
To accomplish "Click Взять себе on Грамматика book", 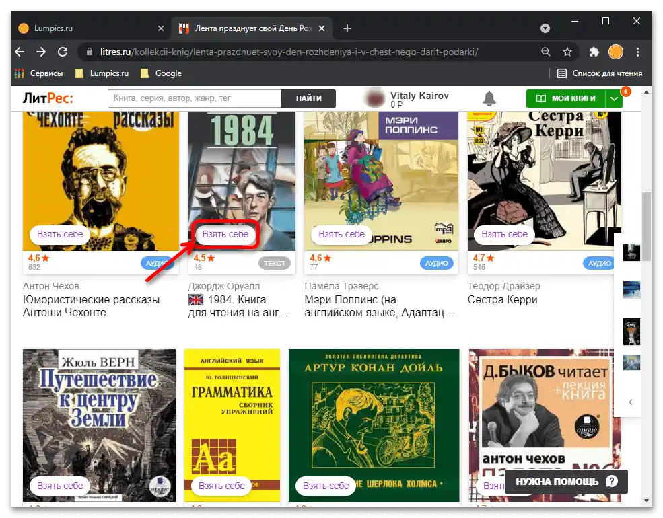I will tap(221, 486).
